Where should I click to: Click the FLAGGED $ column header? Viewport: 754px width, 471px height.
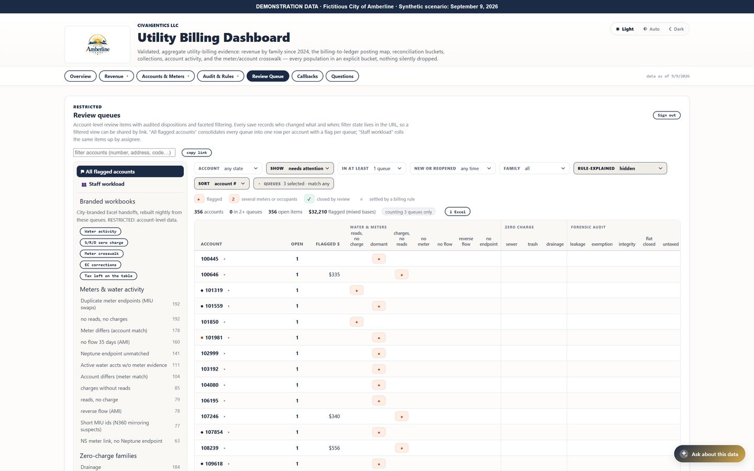pyautogui.click(x=328, y=244)
